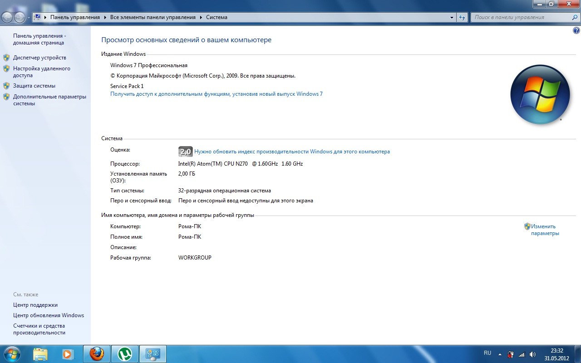Click the "2,00 ГБ" memory value

(187, 174)
